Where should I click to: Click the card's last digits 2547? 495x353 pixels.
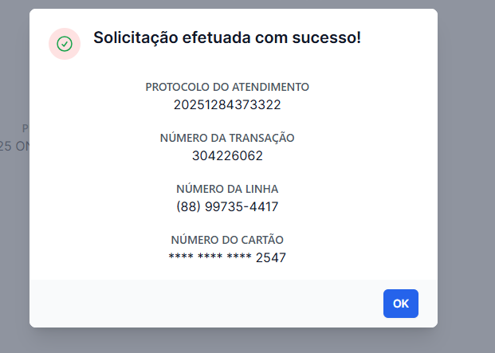(x=271, y=257)
